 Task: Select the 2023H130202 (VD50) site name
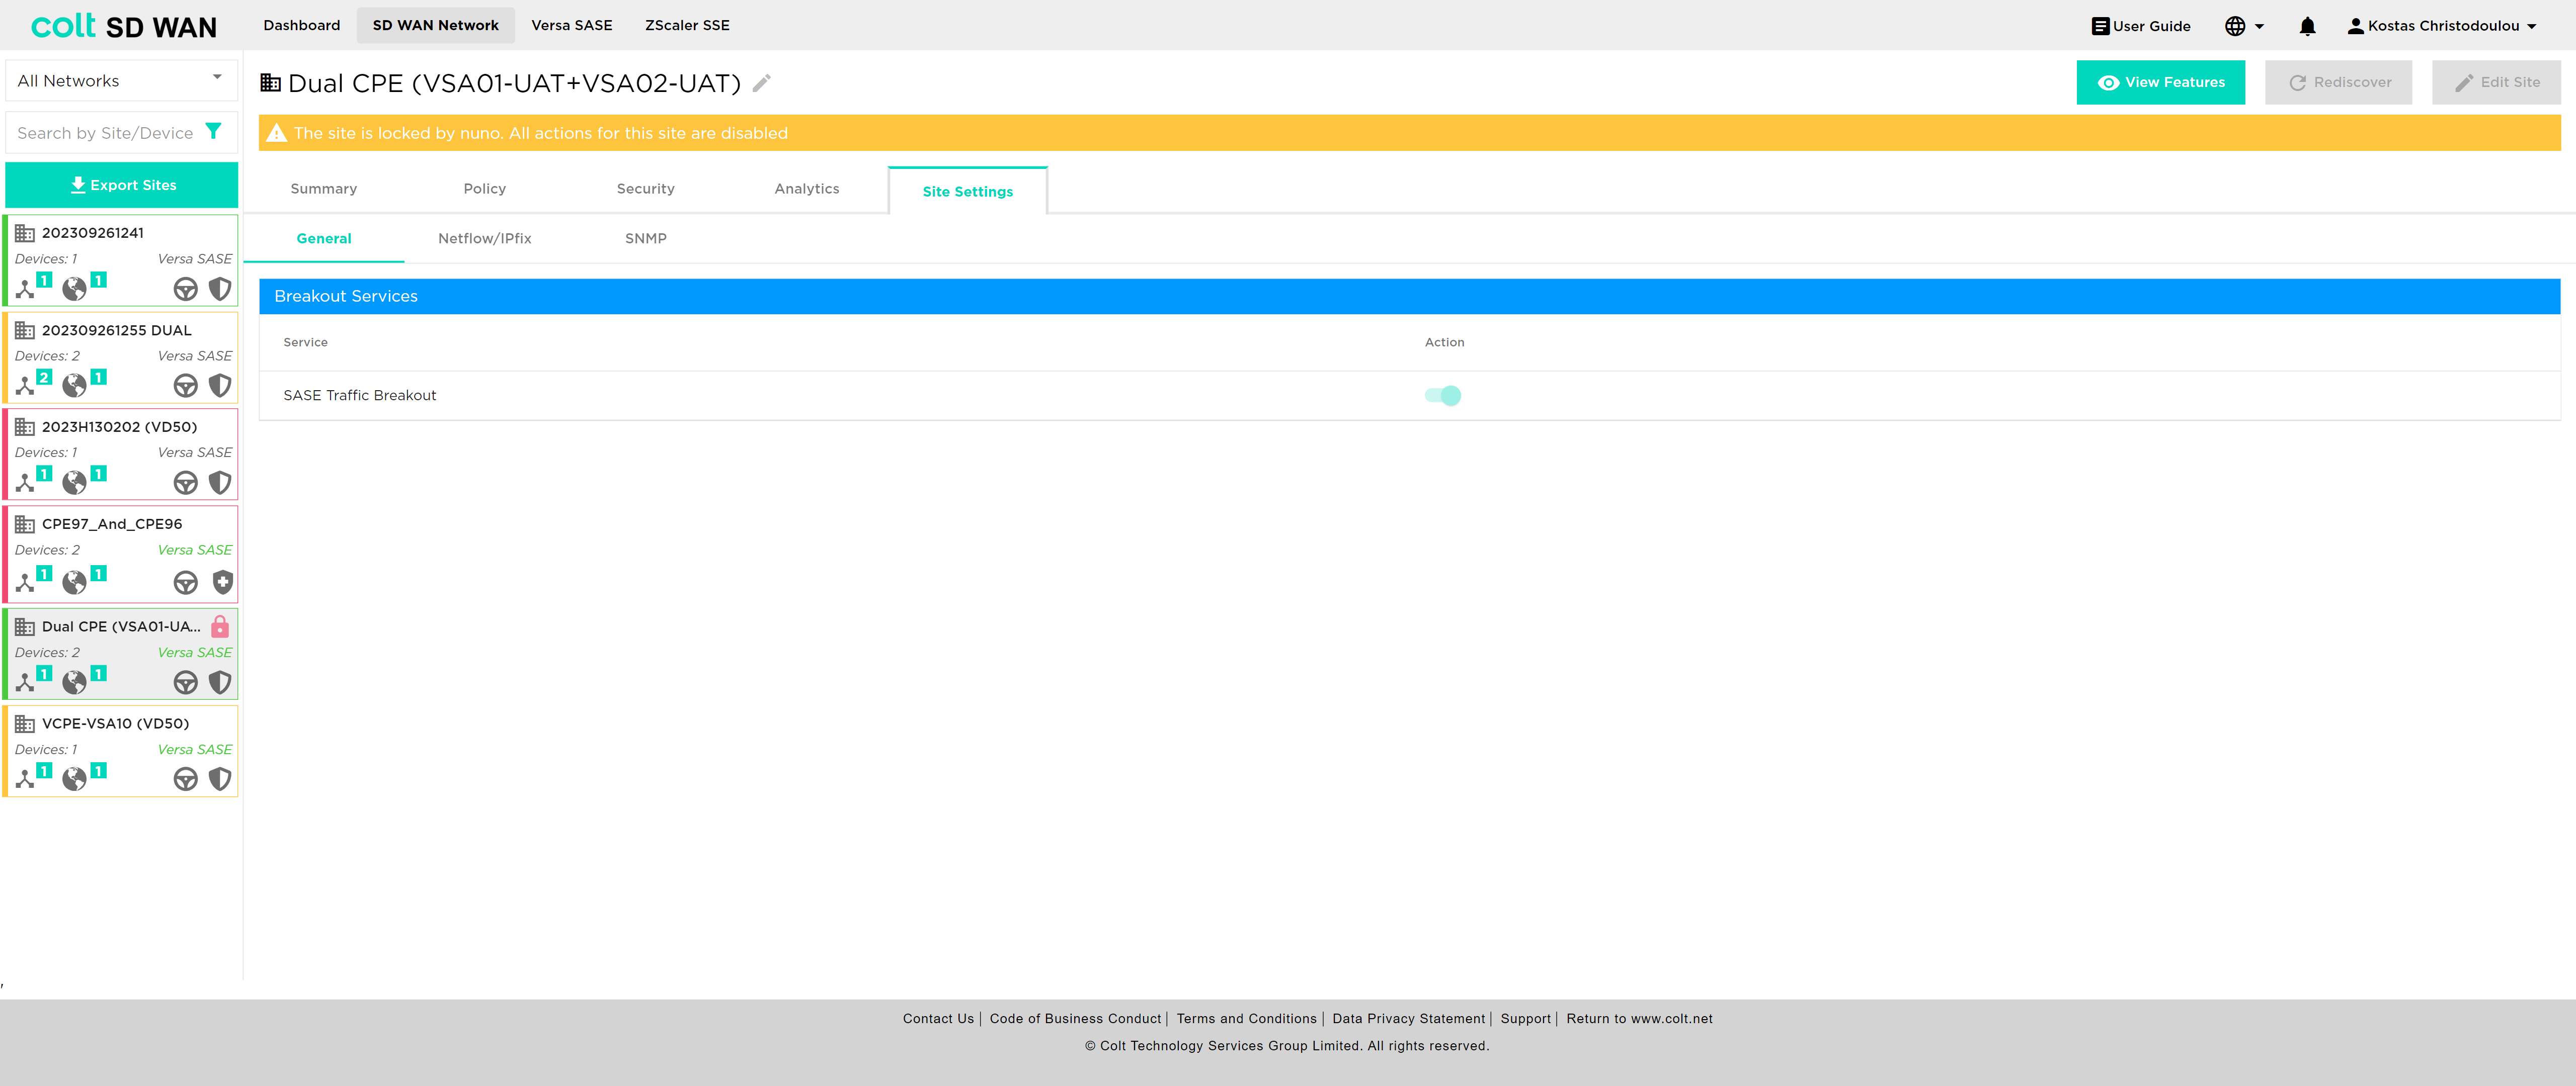119,427
